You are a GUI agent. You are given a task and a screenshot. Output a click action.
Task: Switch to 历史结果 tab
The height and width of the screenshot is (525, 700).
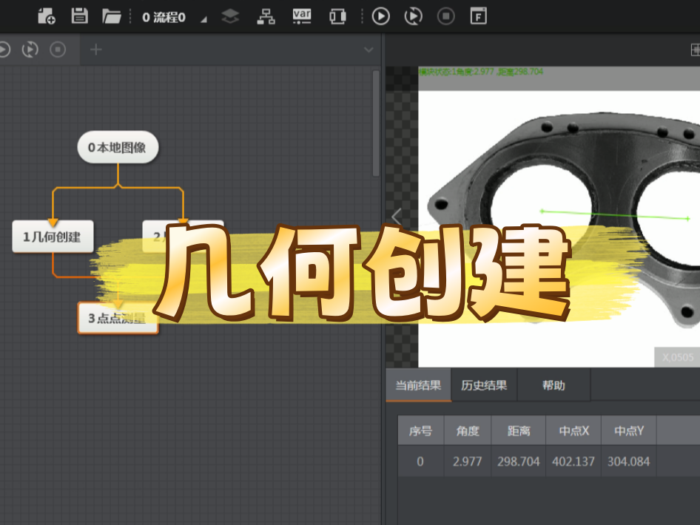484,385
